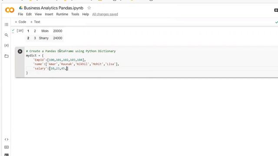Place cursor in the 'EmpId' code line
This screenshot has height=156, width=278.
point(60,60)
